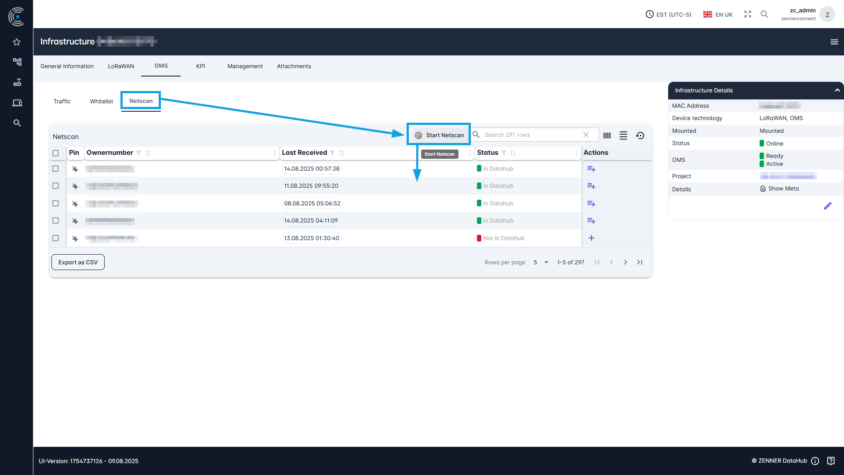The width and height of the screenshot is (844, 475).
Task: Pin the first row using its pin icon
Action: (x=75, y=168)
